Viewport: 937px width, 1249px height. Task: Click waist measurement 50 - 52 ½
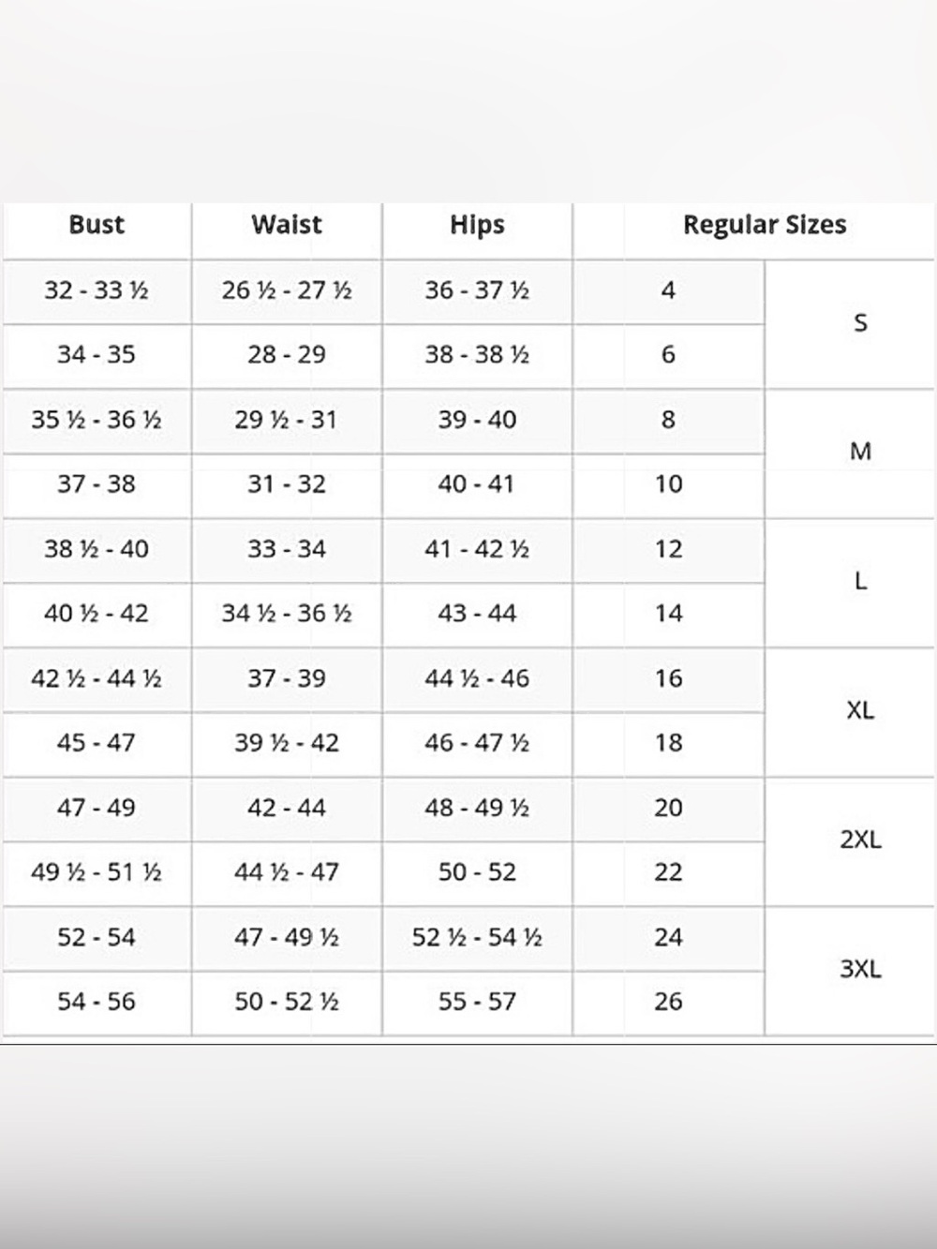[x=287, y=1002]
